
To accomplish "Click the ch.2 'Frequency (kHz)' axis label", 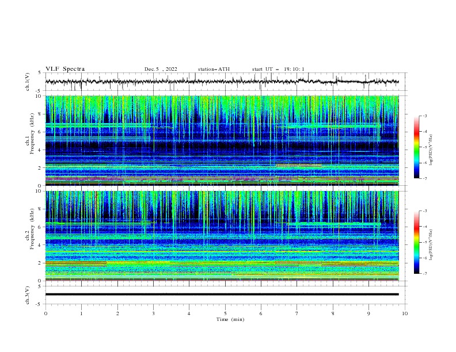I will click(32, 229).
